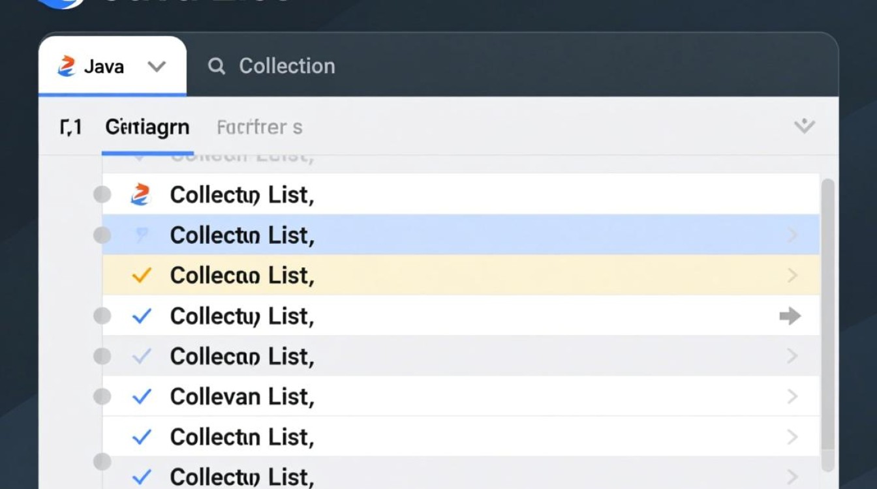Switch to the Gertiagrn tab
This screenshot has height=489, width=877.
[x=147, y=127]
